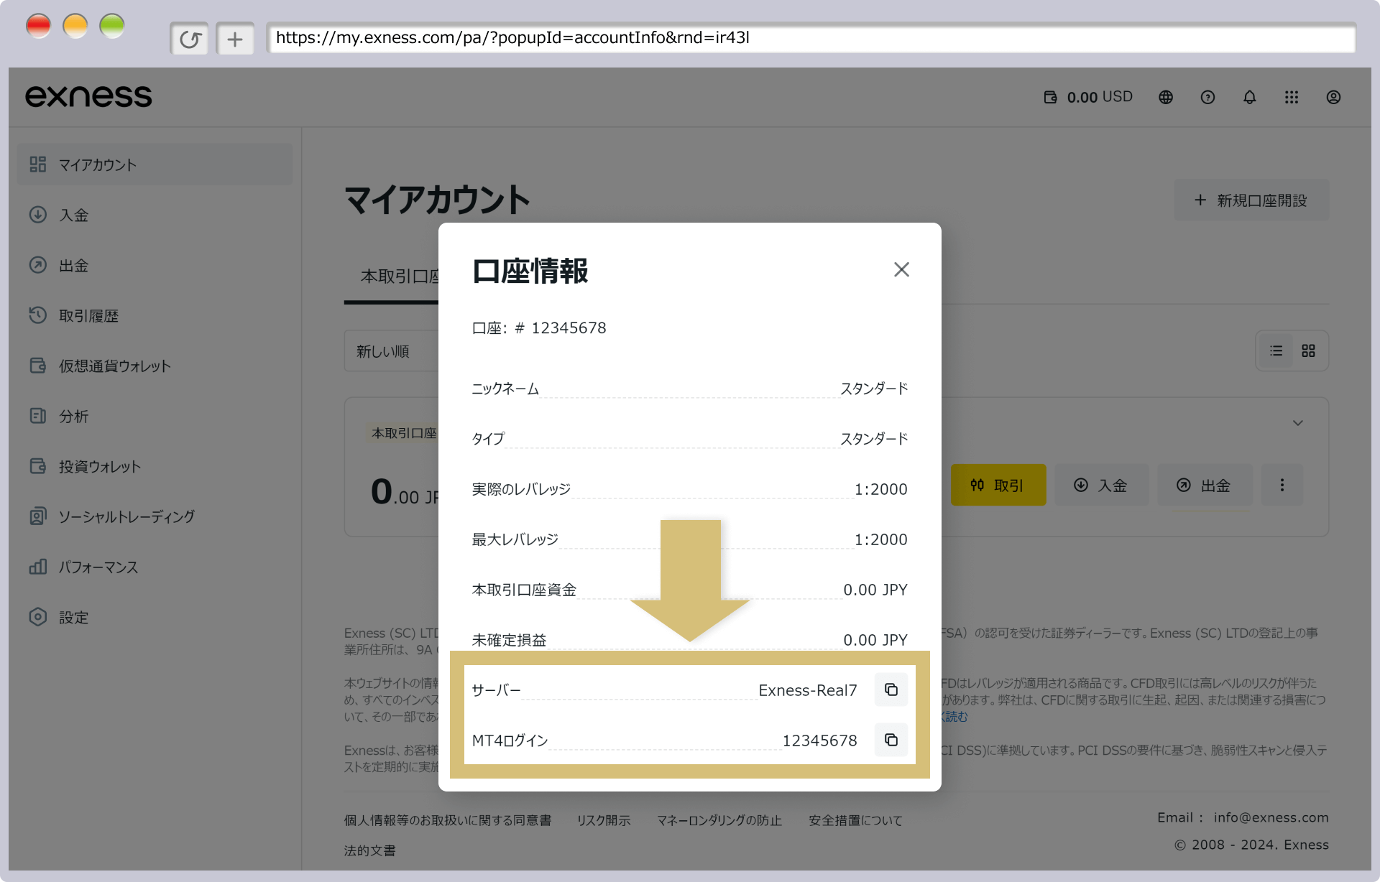Switch to grid view layout
Viewport: 1380px width, 882px height.
(1308, 351)
